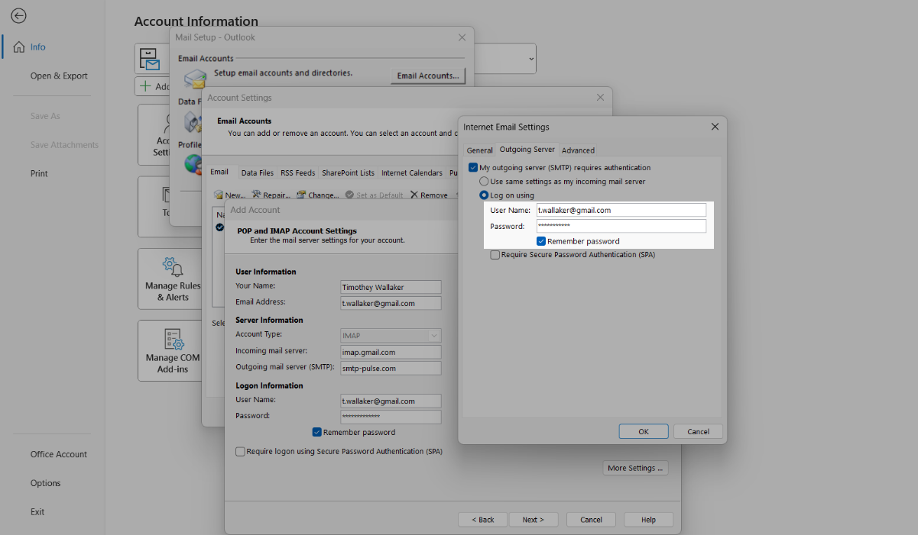Image resolution: width=918 pixels, height=535 pixels.
Task: Click OK in Internet Email Settings
Action: 643,432
